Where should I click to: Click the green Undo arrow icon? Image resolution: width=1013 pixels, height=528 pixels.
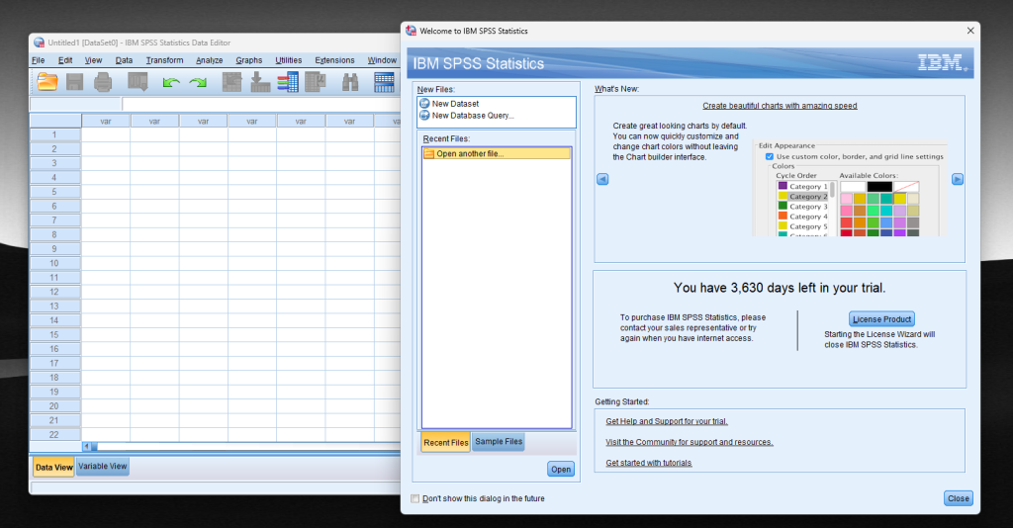[x=171, y=83]
